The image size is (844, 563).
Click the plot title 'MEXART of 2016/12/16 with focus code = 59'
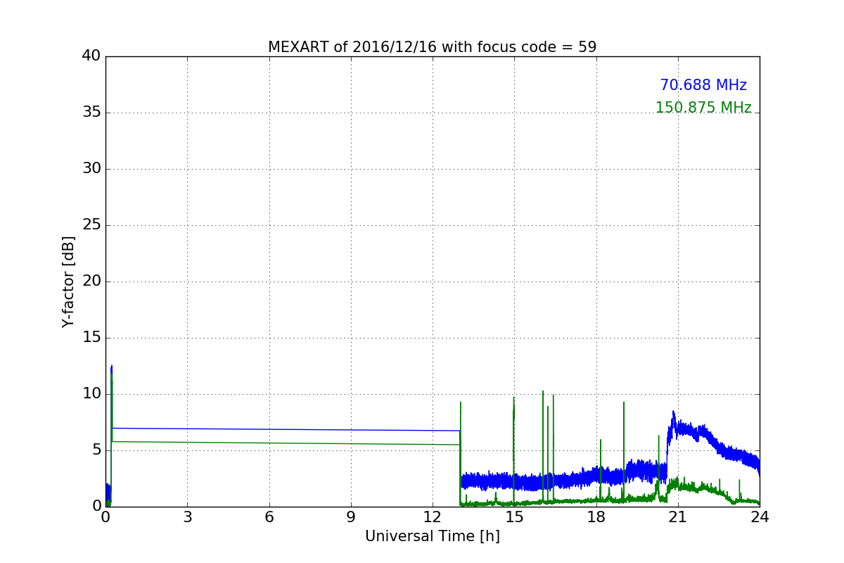click(432, 47)
